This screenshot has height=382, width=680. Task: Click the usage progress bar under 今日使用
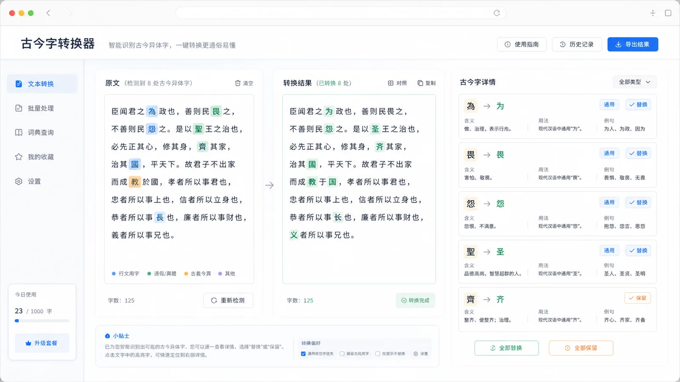coord(42,321)
